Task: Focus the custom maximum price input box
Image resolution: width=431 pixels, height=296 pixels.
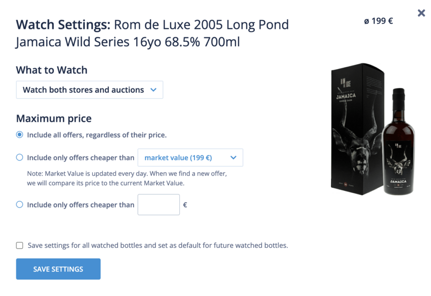Action: 159,205
